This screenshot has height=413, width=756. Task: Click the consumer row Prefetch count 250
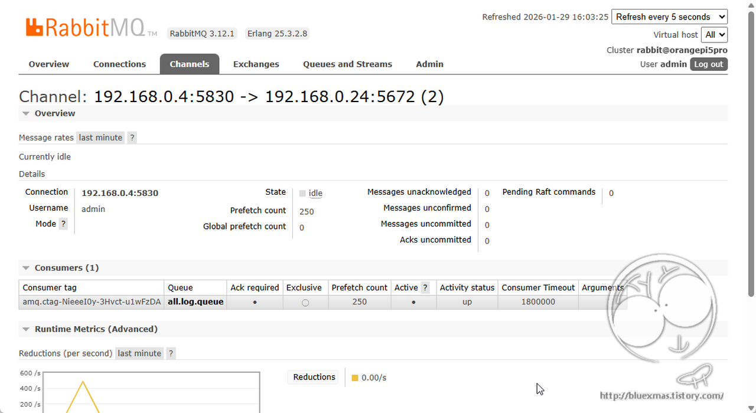(360, 301)
